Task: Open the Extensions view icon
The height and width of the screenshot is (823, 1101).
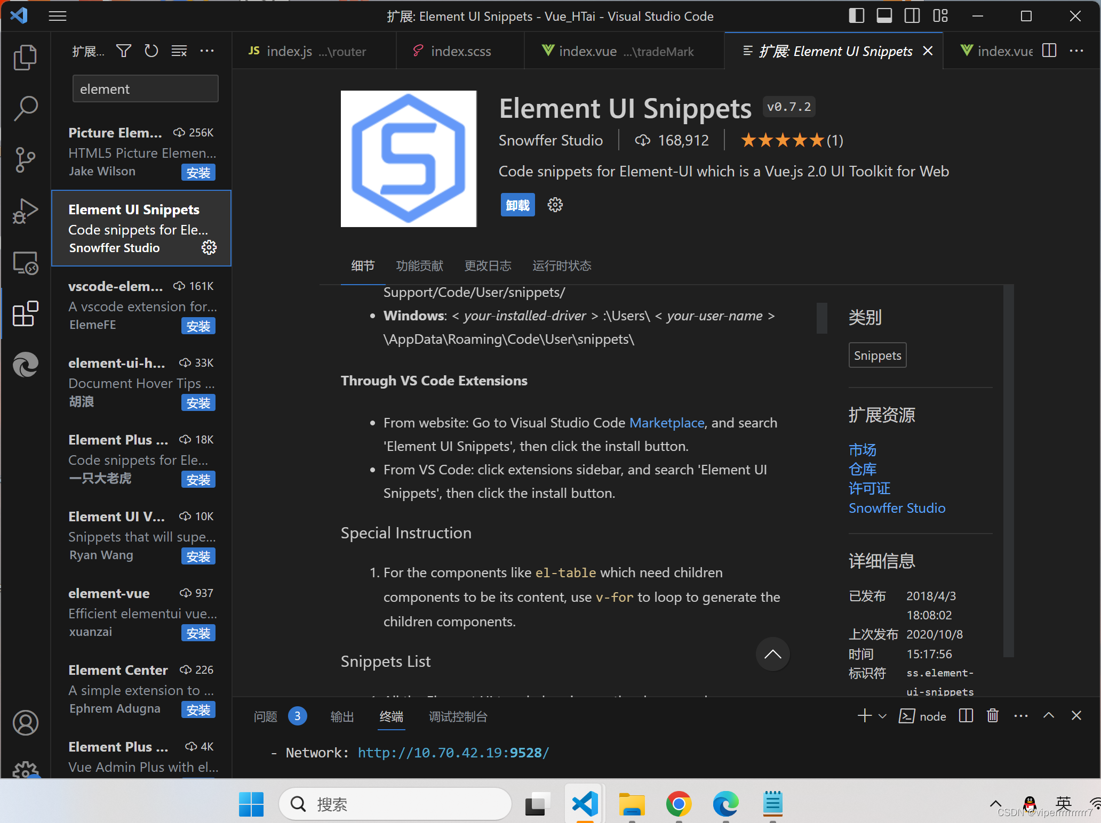Action: pos(25,313)
